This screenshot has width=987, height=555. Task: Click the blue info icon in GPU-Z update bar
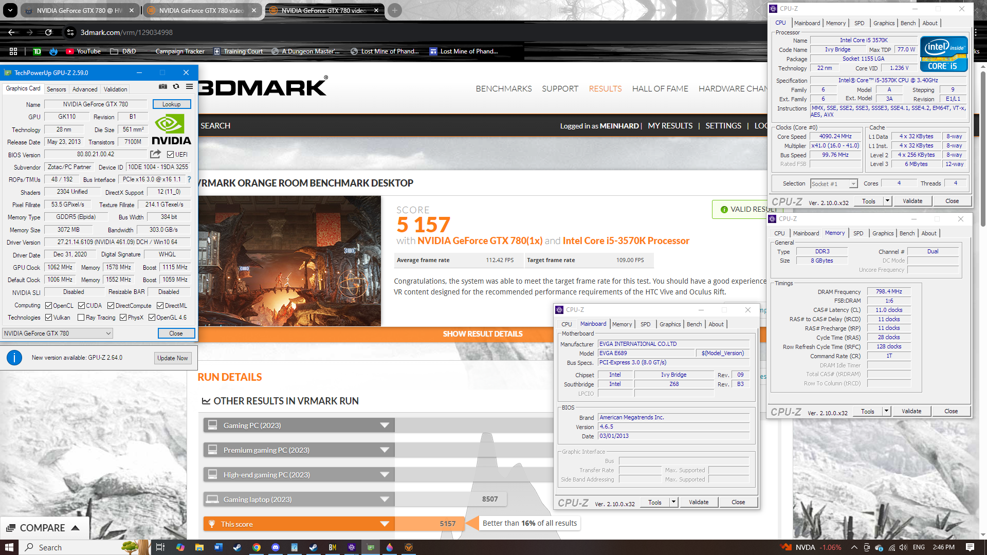click(14, 358)
